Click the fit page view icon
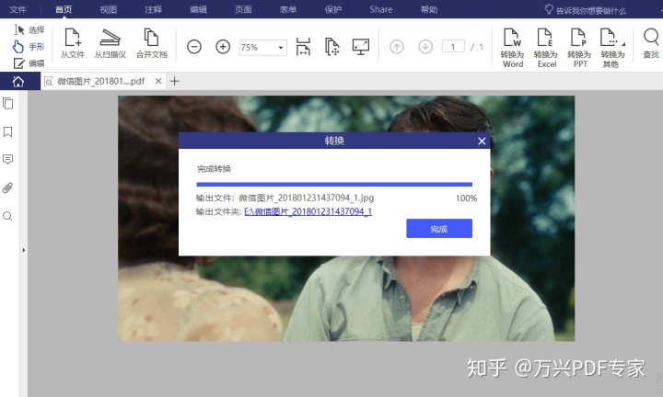 point(331,46)
